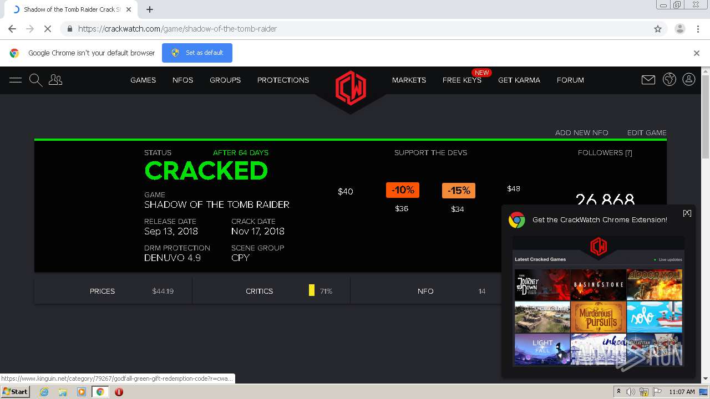The image size is (710, 399).
Task: Open the media player taskbar icon
Action: point(82,392)
